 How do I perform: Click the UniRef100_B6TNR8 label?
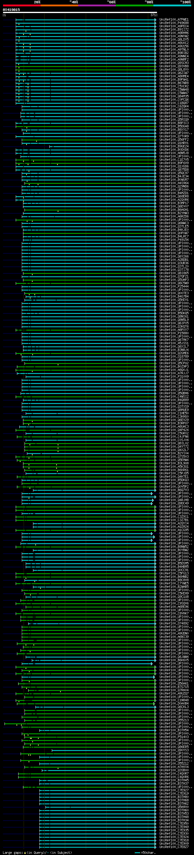point(174,83)
